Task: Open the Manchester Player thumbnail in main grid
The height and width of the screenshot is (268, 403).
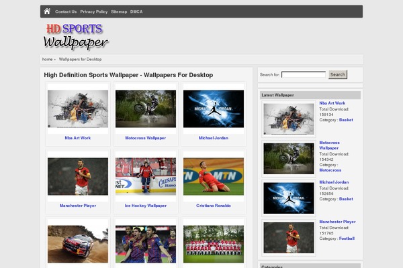Action: (78, 176)
